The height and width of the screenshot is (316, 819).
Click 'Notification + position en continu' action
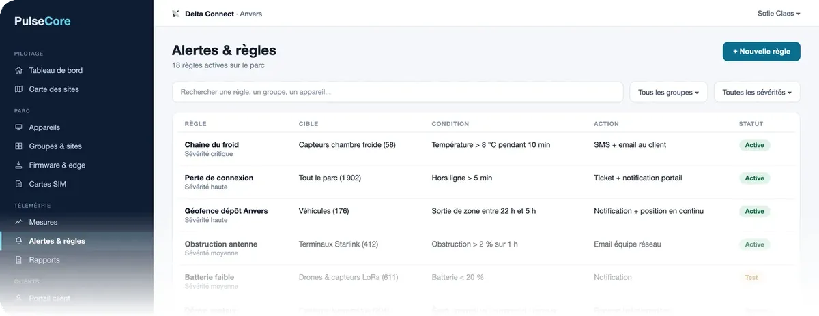649,211
